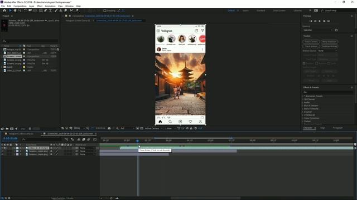The height and width of the screenshot is (200, 357).
Task: Open the Preview Shortcut dropdown
Action: (x=318, y=30)
